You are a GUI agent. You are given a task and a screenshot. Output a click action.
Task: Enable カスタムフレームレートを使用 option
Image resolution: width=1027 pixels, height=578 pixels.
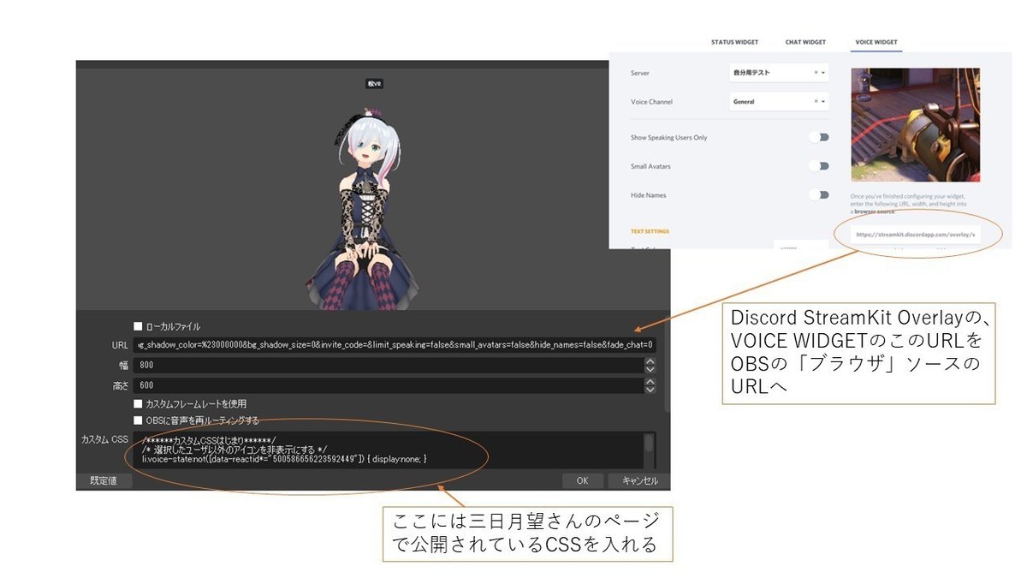coord(137,403)
